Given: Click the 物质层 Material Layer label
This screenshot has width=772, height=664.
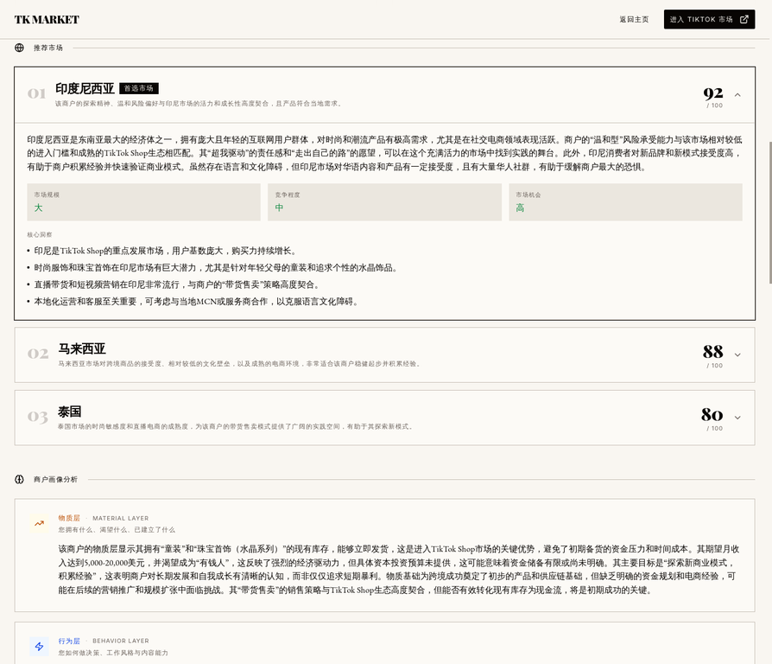Looking at the screenshot, I should pos(69,518).
